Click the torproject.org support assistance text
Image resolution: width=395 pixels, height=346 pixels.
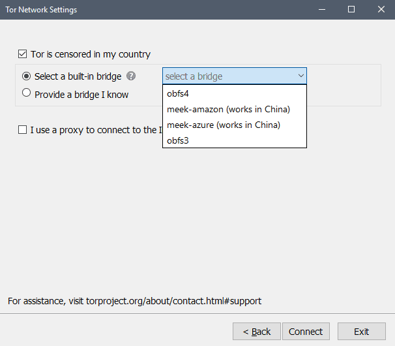(134, 301)
